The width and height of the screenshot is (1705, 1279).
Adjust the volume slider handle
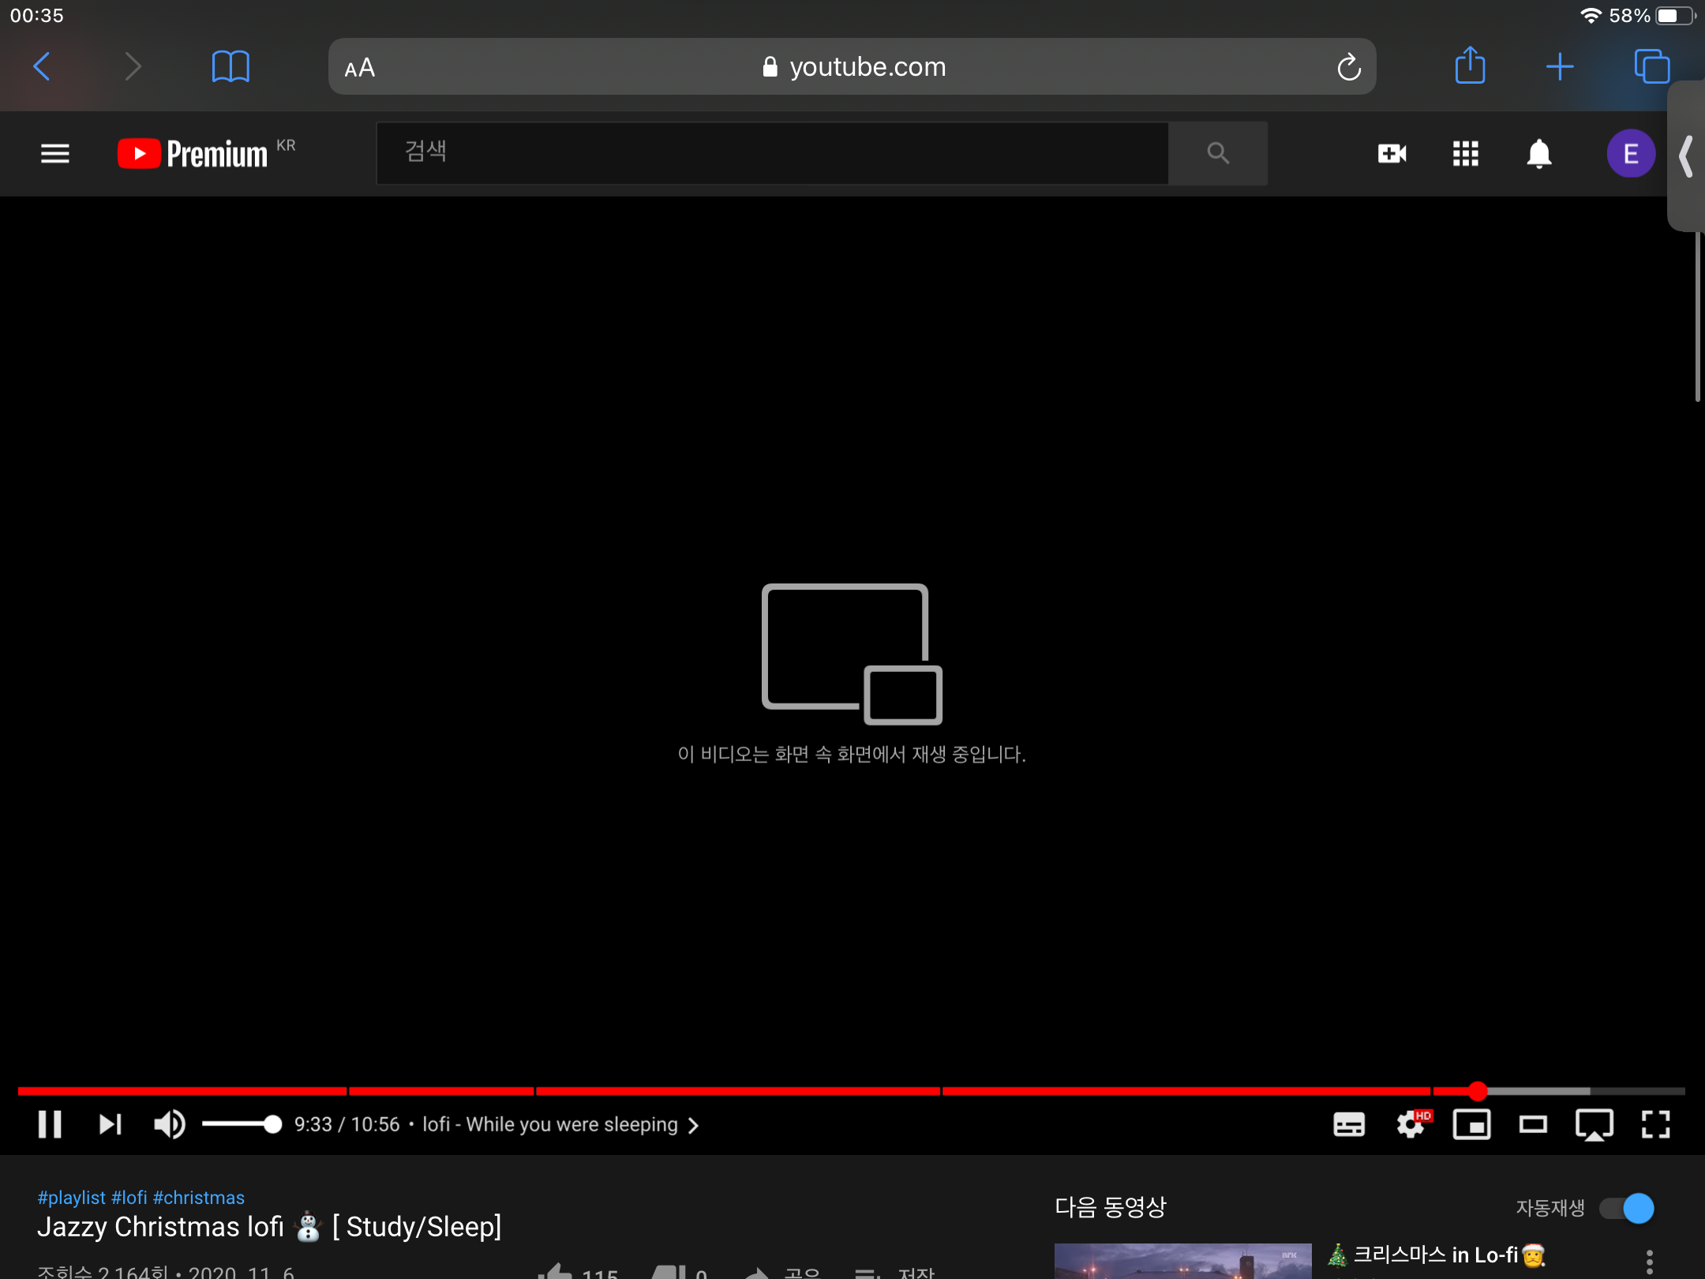[x=272, y=1124]
